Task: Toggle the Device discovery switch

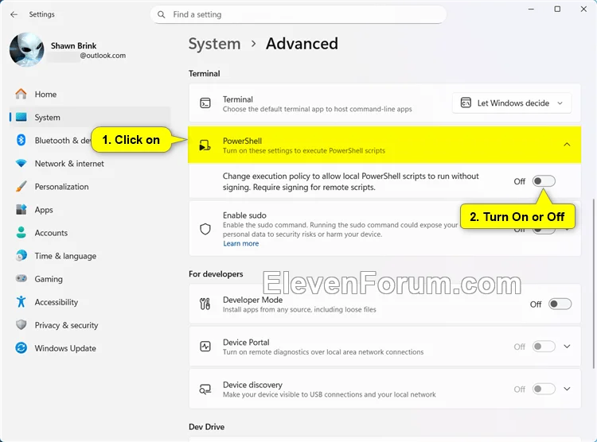Action: click(544, 389)
